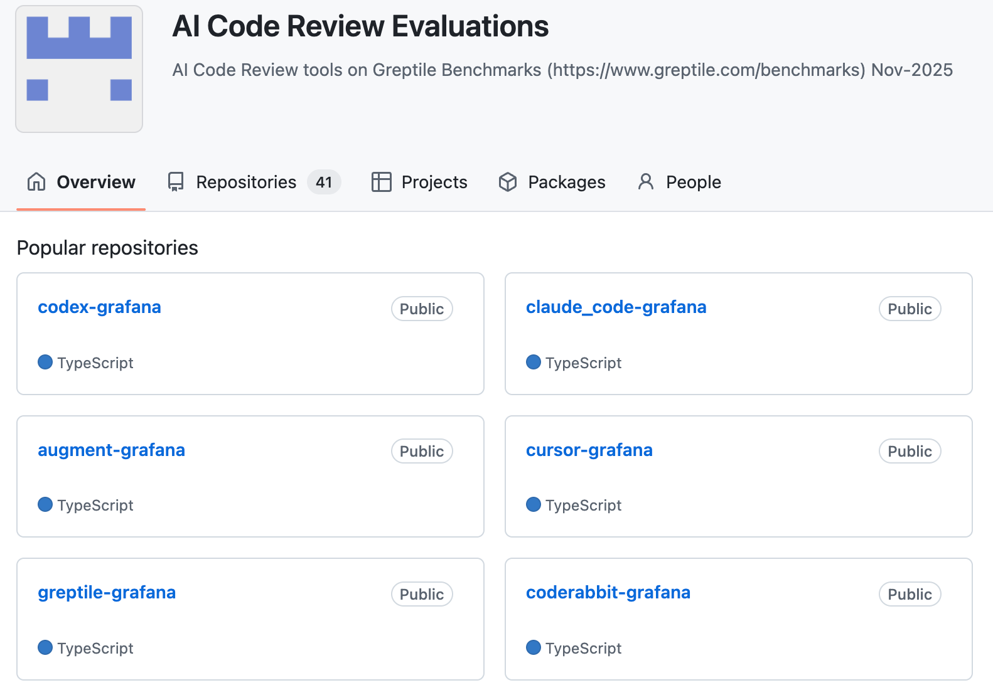Open the Repositories tab
993x695 pixels.
coord(245,182)
